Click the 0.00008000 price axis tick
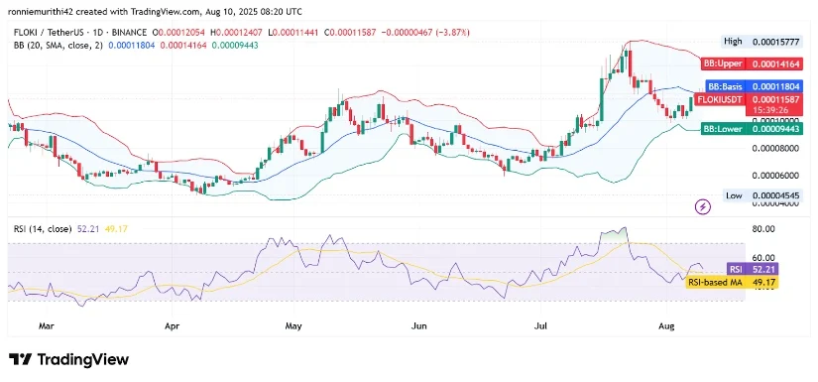 click(774, 148)
